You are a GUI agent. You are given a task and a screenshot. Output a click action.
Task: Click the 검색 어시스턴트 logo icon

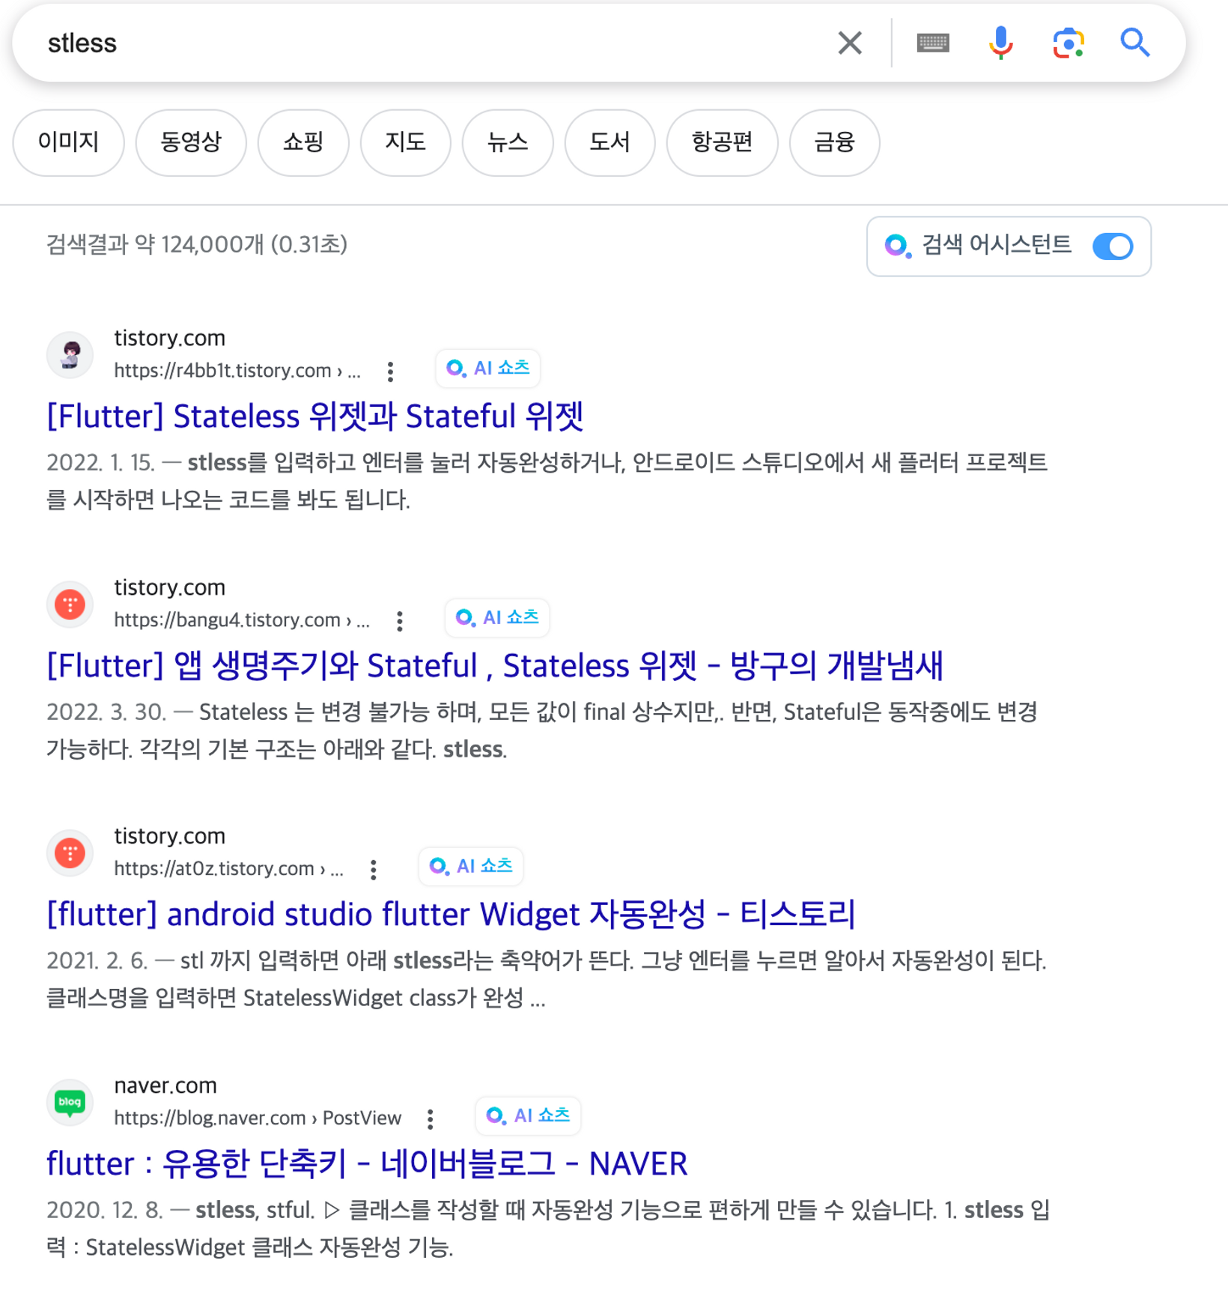pos(897,246)
